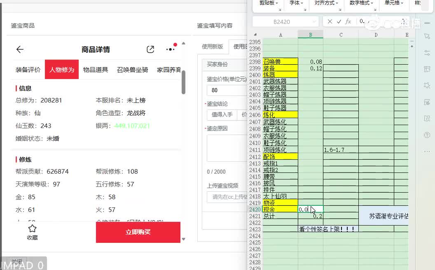Switch to the 物品道具 tab
This screenshot has width=435, height=270.
[96, 70]
